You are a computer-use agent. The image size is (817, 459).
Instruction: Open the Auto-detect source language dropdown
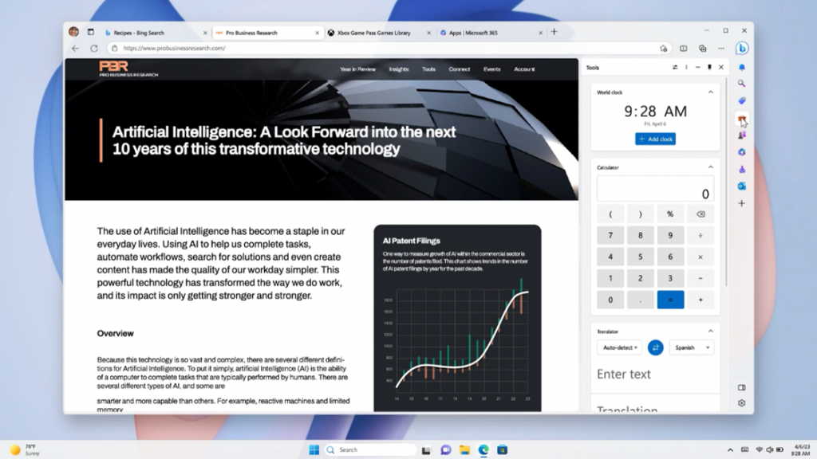pos(620,347)
